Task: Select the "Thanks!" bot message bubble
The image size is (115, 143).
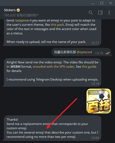Action: [x=52, y=128]
